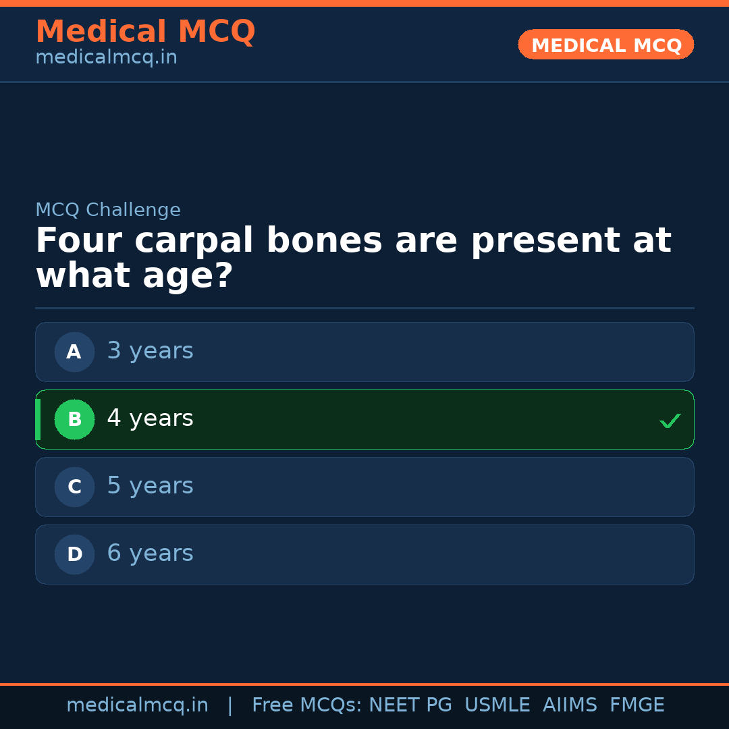Open the medicalmcq.in link in the footer
Screen dimensions: 729x729
[137, 705]
